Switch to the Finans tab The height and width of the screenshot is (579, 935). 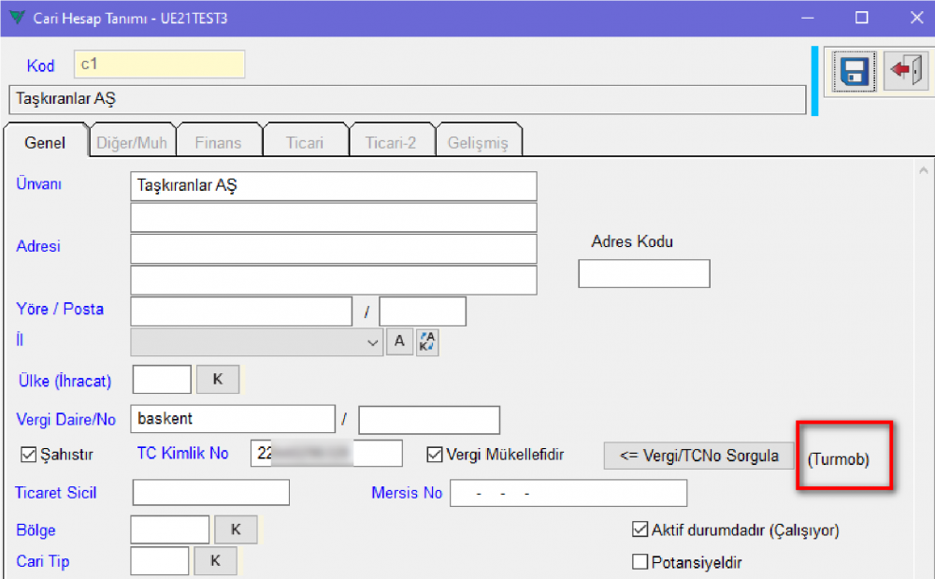point(218,143)
